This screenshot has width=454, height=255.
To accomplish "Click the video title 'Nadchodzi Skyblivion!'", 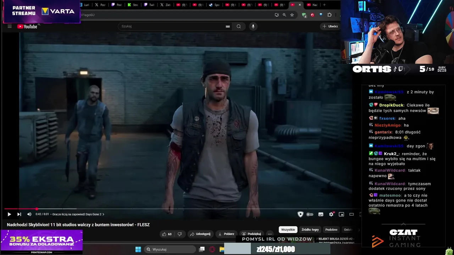I will (78, 225).
